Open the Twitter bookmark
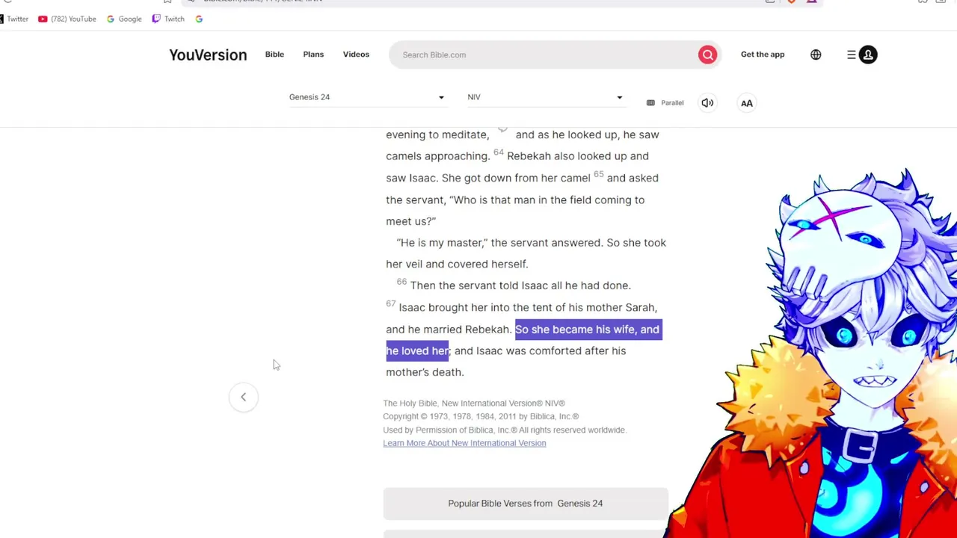Screen dimensions: 957x538 [13, 19]
